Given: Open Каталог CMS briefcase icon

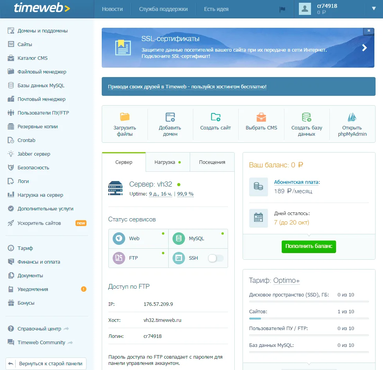Looking at the screenshot, I should pyautogui.click(x=11, y=58).
